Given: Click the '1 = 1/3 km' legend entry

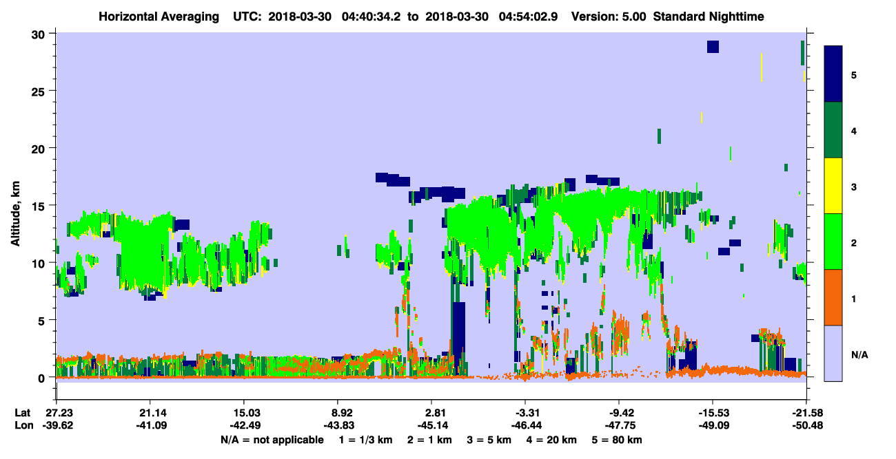Looking at the screenshot, I should (367, 440).
